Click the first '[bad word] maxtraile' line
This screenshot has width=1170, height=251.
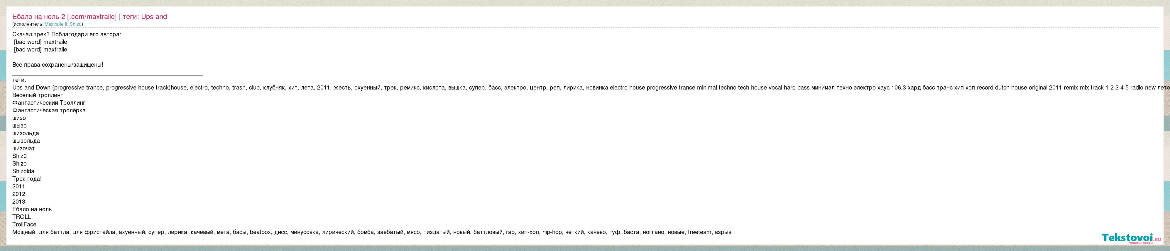coord(40,42)
